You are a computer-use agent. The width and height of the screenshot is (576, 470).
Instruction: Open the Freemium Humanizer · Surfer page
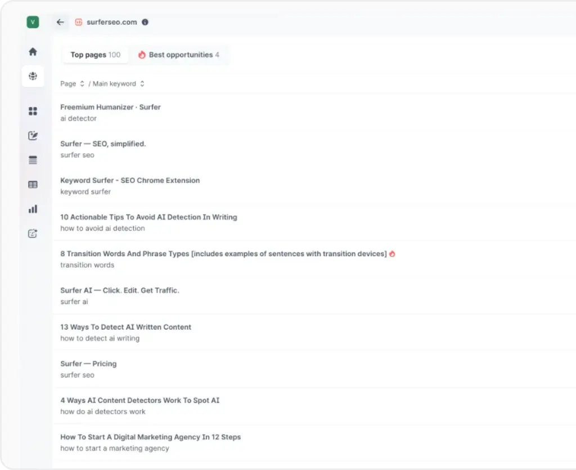tap(110, 107)
